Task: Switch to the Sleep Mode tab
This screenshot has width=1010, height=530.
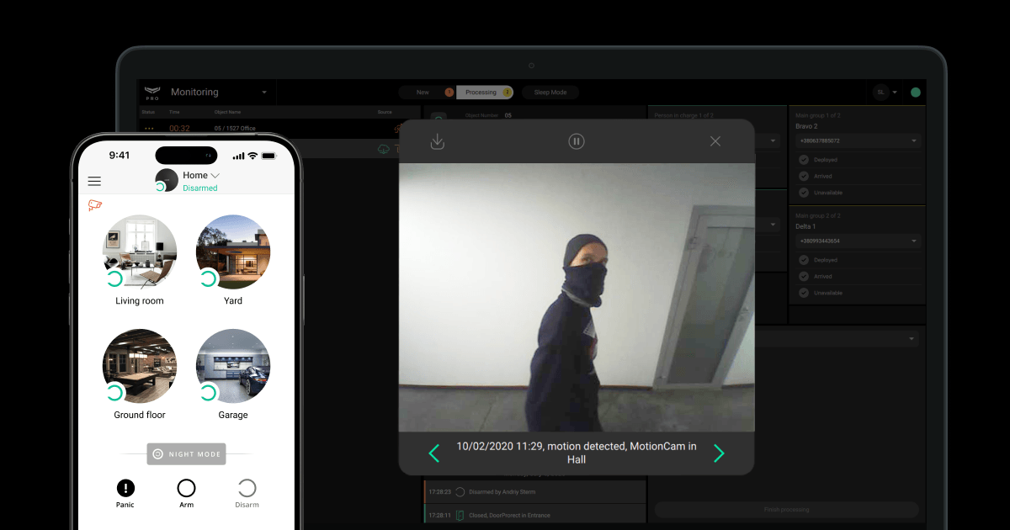Action: click(550, 93)
